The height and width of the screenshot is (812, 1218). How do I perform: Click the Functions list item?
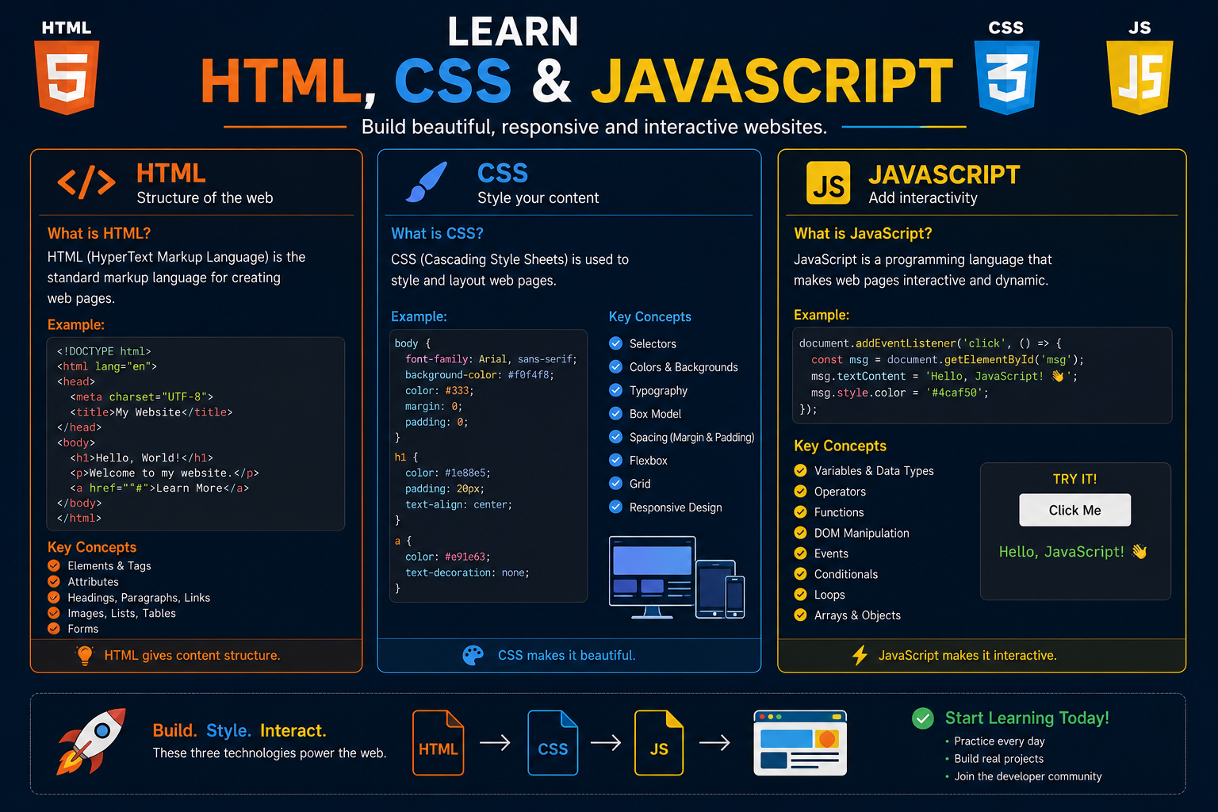point(839,511)
